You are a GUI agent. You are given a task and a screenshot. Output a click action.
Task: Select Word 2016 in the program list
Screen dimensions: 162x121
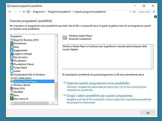point(19,88)
